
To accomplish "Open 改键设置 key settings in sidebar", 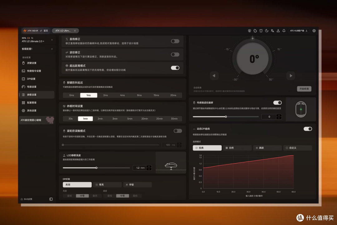I will coord(37,63).
